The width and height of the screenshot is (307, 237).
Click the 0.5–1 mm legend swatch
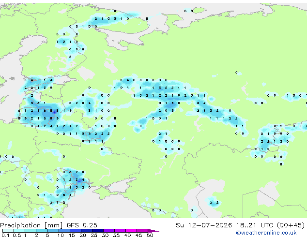(x=19, y=231)
